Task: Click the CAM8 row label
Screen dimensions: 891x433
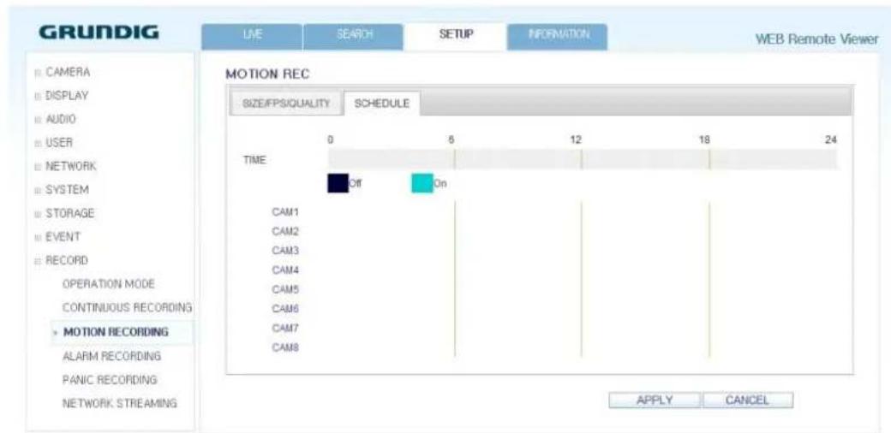Action: pyautogui.click(x=286, y=347)
